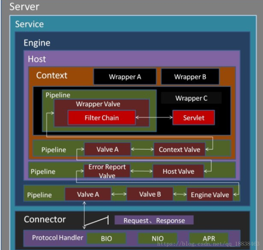Click the Error Report Valve box
Image resolution: width=263 pixels, height=250 pixels.
[107, 171]
